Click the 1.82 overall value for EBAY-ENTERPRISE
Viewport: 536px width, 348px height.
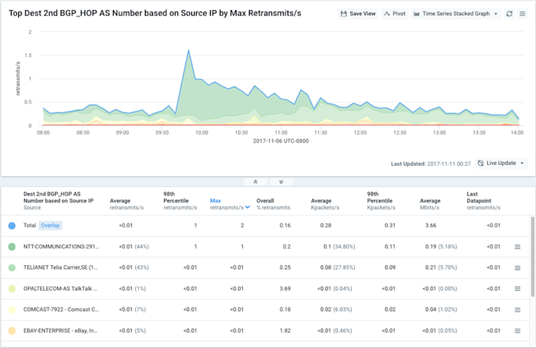tap(285, 330)
